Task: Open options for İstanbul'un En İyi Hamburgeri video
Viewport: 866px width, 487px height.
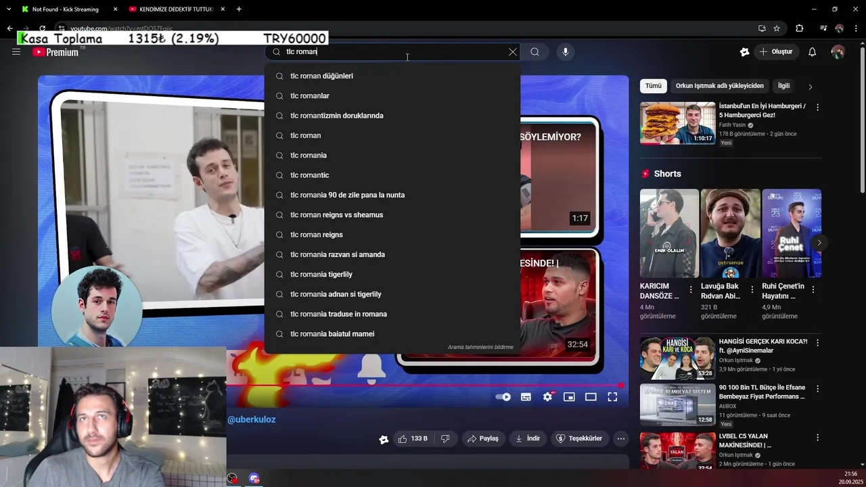Action: pos(817,108)
